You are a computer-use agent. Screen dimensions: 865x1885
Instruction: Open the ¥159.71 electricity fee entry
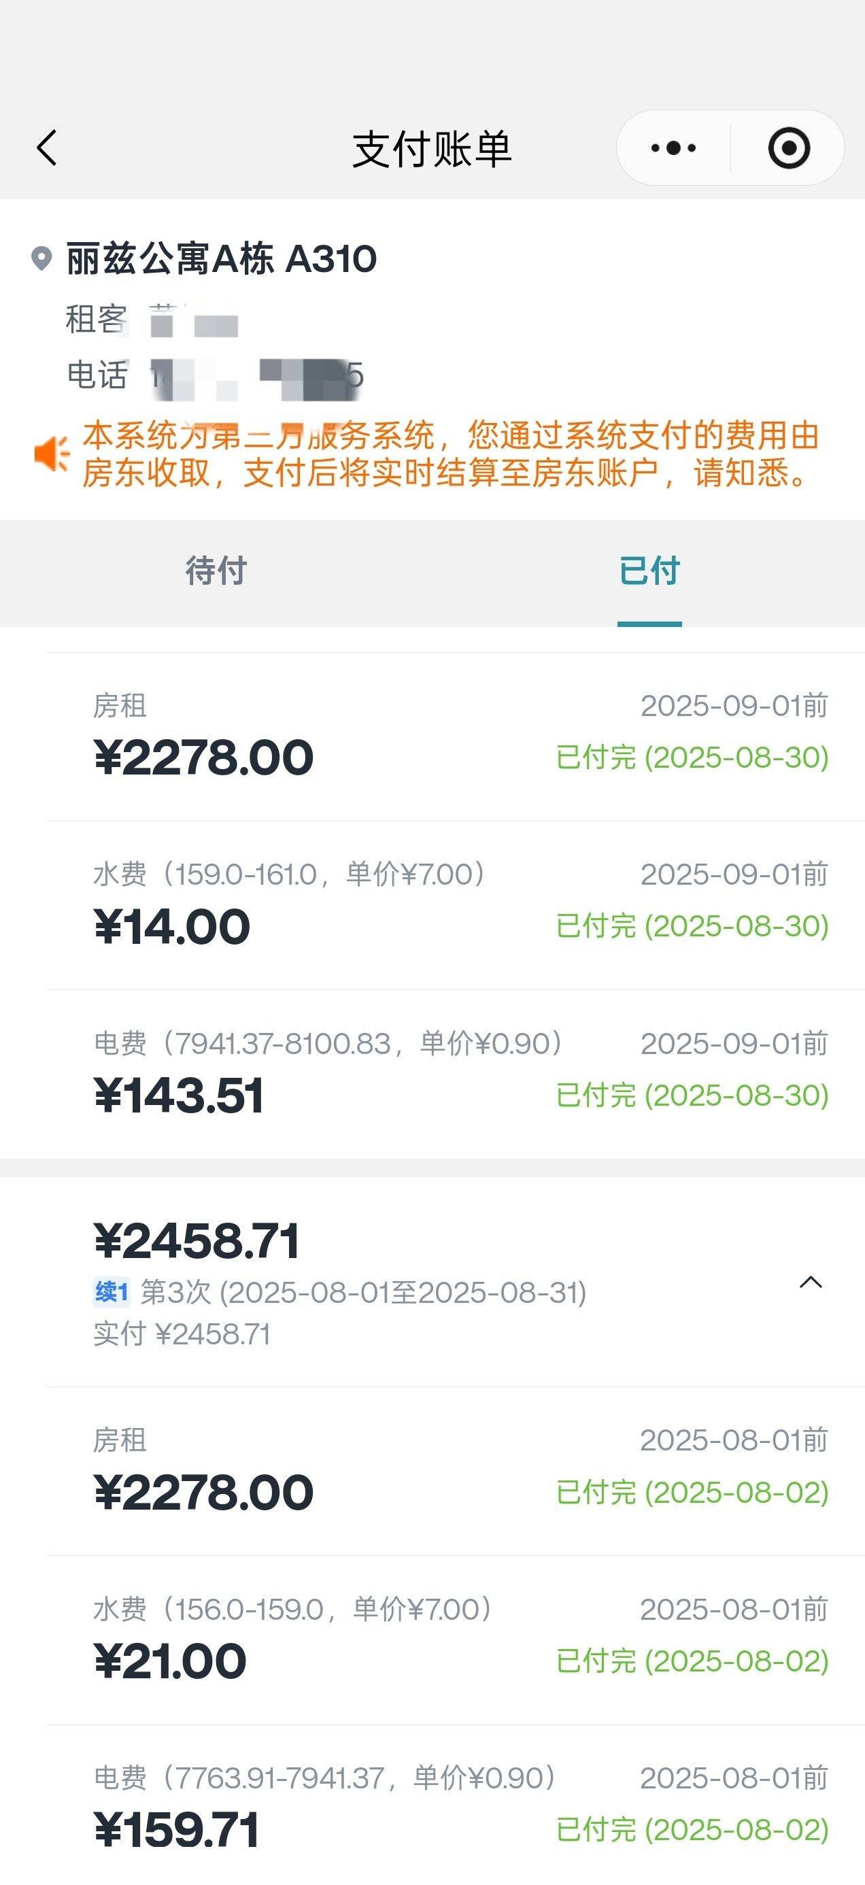tap(176, 1829)
